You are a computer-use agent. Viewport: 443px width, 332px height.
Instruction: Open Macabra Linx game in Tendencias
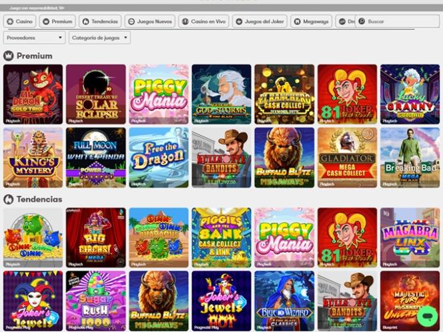tap(410, 238)
